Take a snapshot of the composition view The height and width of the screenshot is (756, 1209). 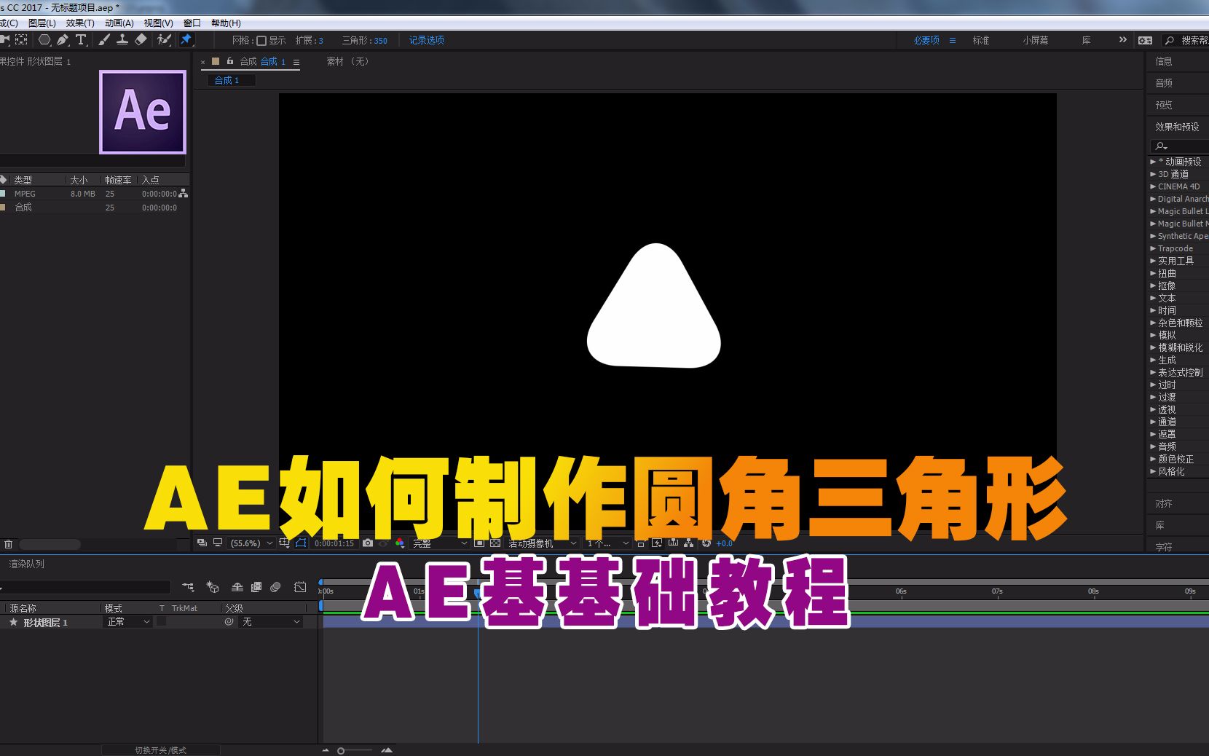tap(368, 543)
